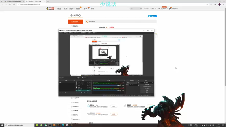Click the Douyu search input field
Viewport: 226px width, 127px height.
click(135, 8)
